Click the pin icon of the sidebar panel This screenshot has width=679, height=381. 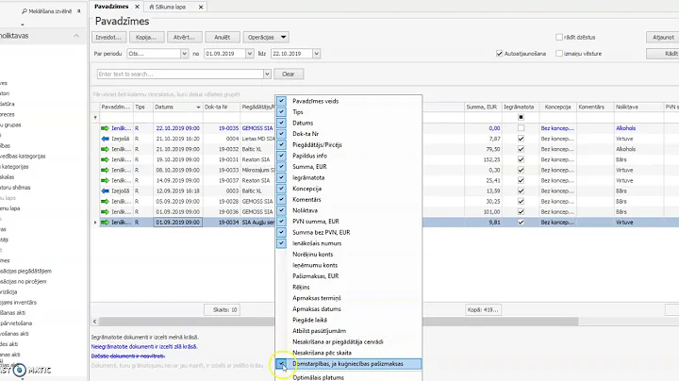(x=78, y=11)
